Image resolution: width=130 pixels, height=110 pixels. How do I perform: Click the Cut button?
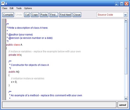coord(27,15)
